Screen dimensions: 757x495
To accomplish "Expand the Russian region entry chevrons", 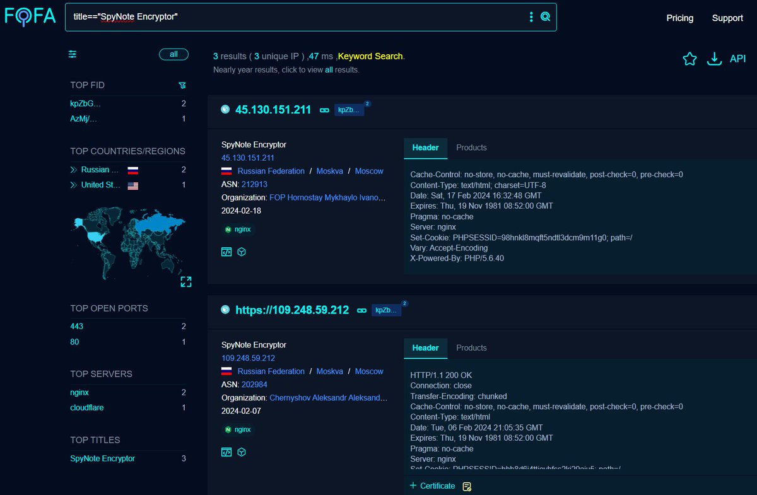I will [x=74, y=170].
